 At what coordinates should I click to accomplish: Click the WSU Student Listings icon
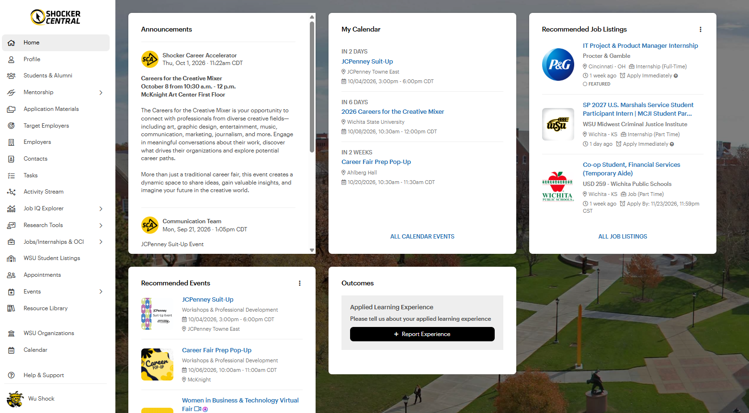(x=11, y=258)
